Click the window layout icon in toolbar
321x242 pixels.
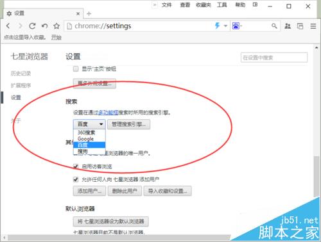pyautogui.click(x=300, y=26)
